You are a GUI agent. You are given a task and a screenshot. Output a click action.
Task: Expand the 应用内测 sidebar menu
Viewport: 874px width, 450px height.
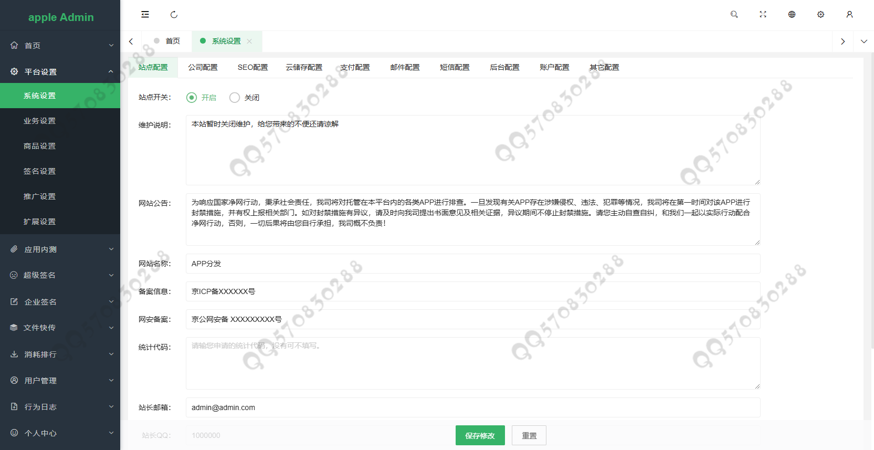coord(60,249)
